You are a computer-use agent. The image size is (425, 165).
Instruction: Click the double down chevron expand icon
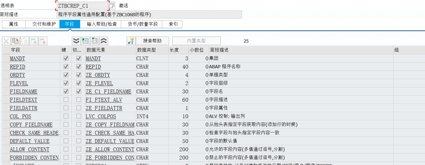point(76,41)
